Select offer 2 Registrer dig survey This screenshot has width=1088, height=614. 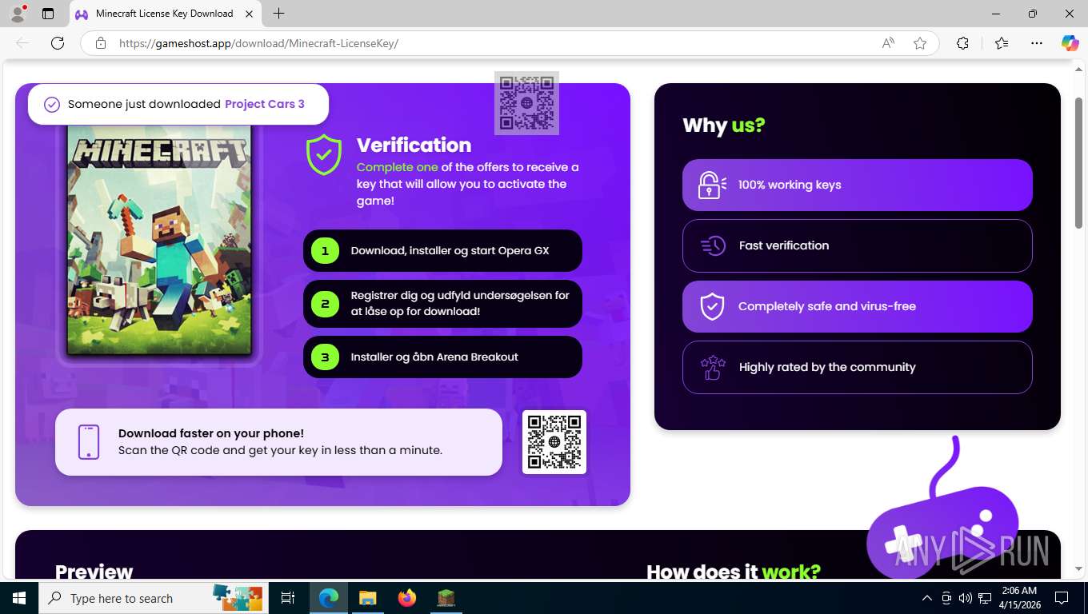(x=442, y=304)
